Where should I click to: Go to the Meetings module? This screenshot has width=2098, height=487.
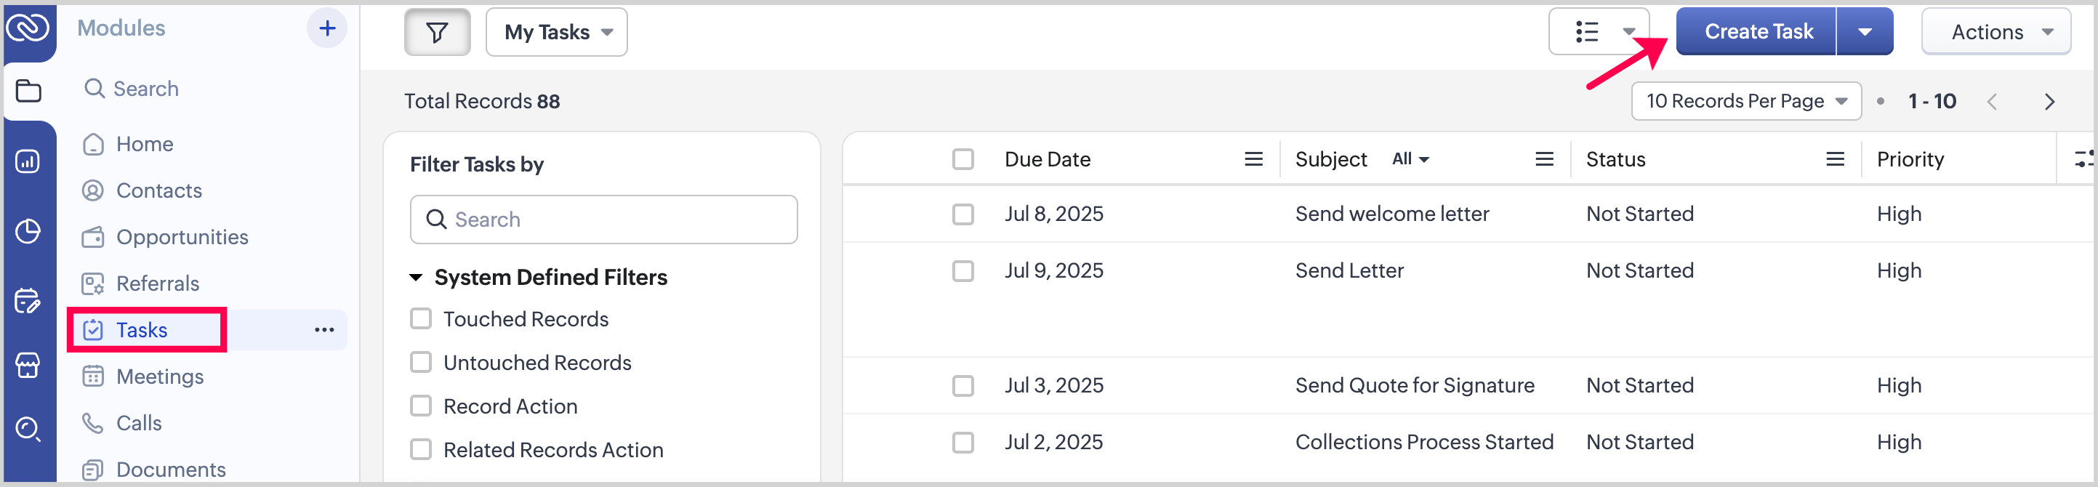coord(160,377)
